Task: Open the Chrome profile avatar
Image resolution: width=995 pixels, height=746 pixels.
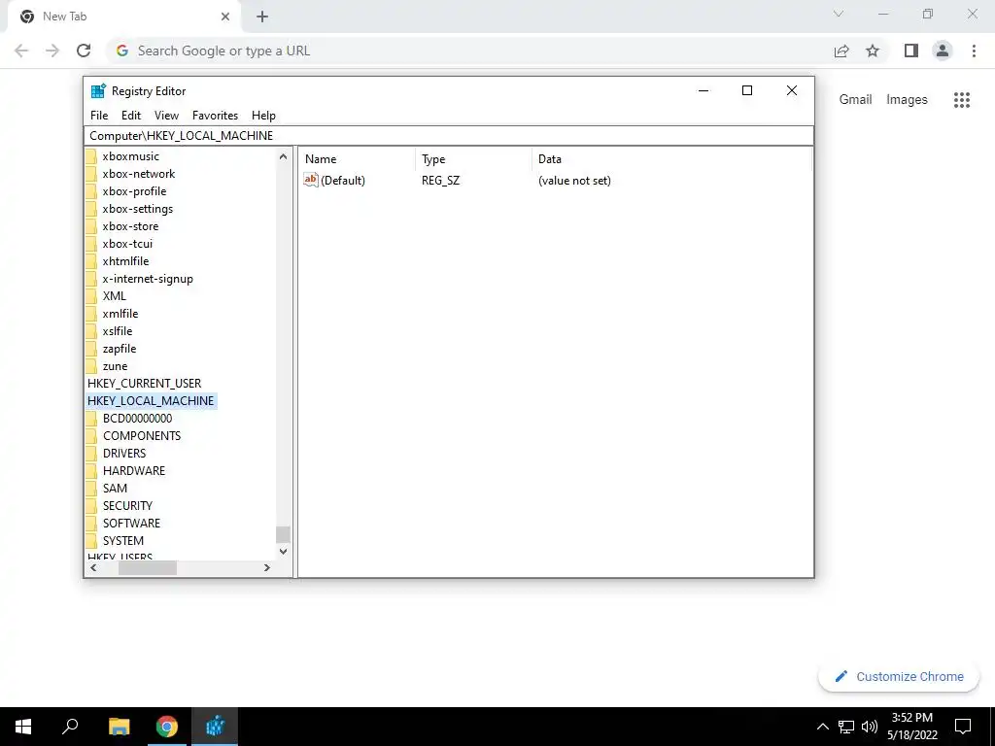Action: click(943, 51)
